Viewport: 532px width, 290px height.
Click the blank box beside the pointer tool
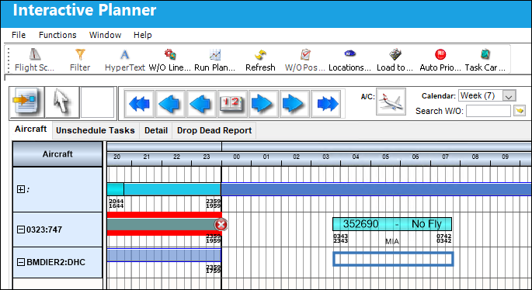click(97, 102)
